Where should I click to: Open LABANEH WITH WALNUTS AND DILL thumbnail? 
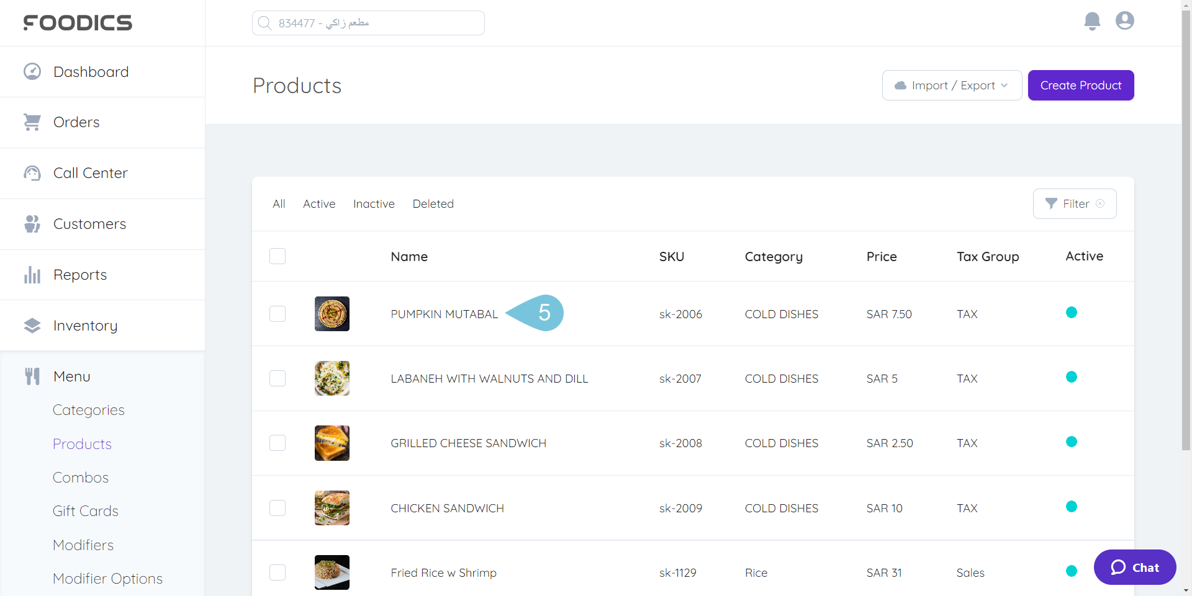pyautogui.click(x=332, y=378)
